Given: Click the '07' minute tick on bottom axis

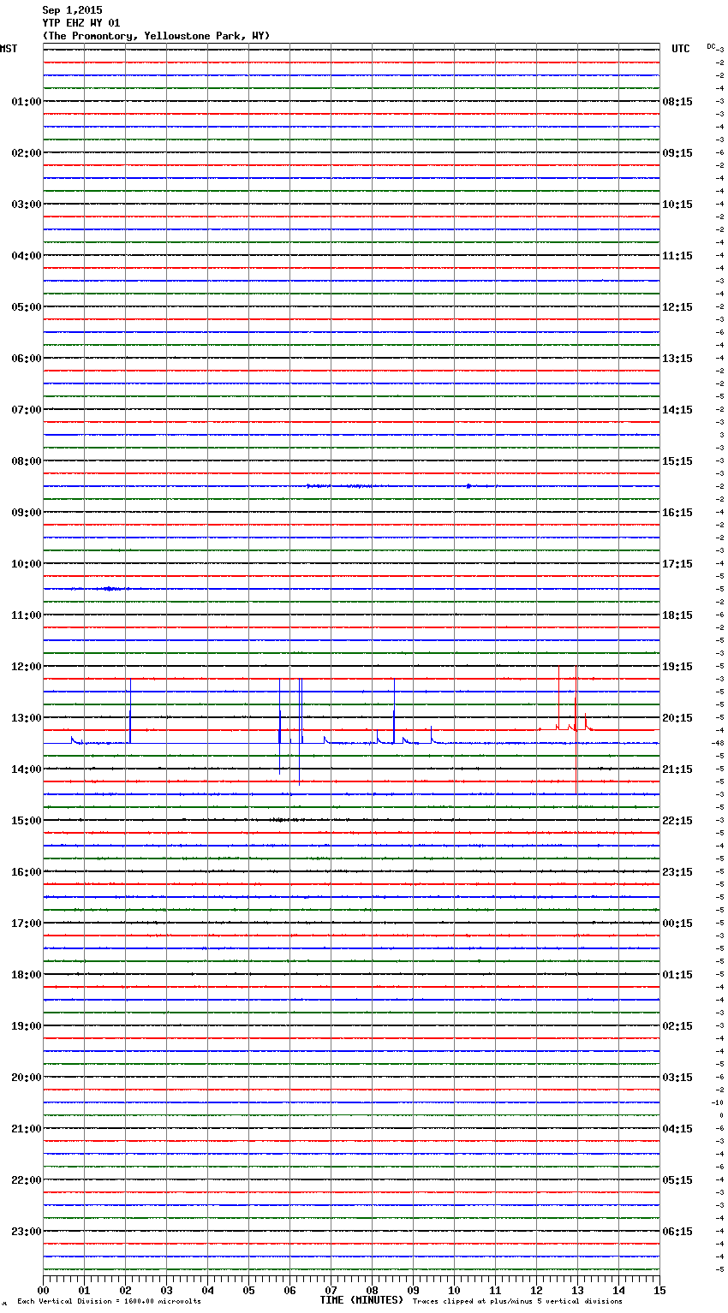Looking at the screenshot, I should tap(331, 1290).
